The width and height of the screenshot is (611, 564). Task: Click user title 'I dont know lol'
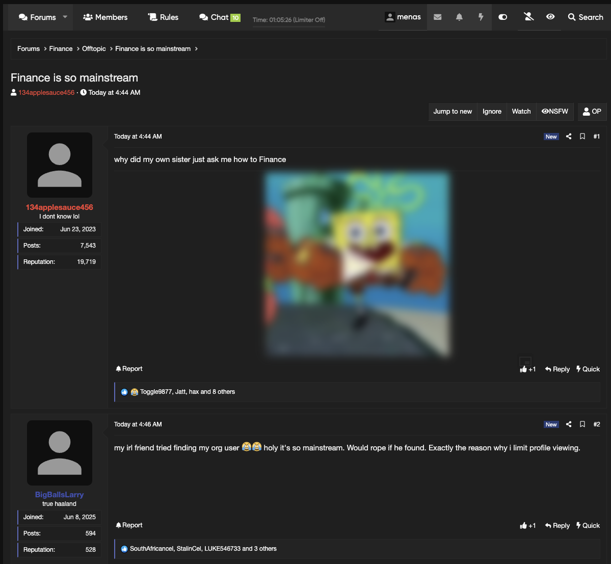[59, 216]
